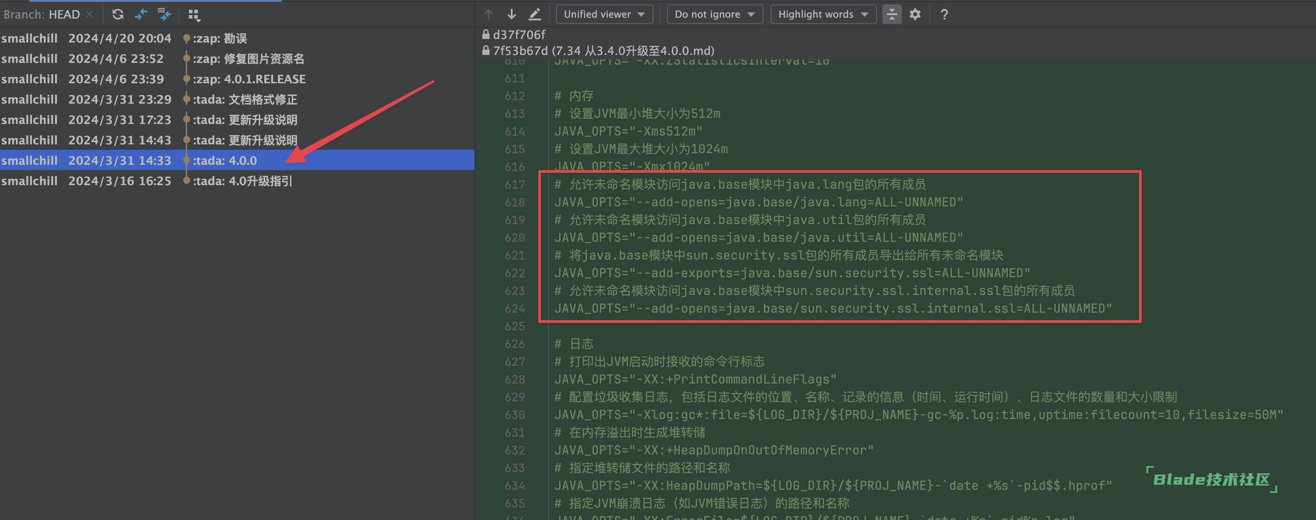Open the Unified viewer dropdown

pyautogui.click(x=604, y=14)
